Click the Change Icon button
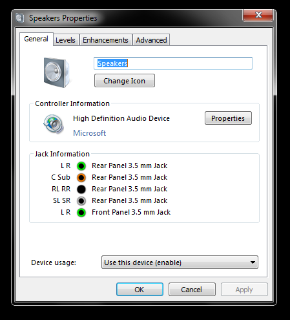Viewport: 290px width, 320px height. (x=125, y=81)
